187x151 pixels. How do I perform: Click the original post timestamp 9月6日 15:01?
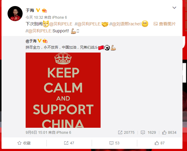point(36,133)
